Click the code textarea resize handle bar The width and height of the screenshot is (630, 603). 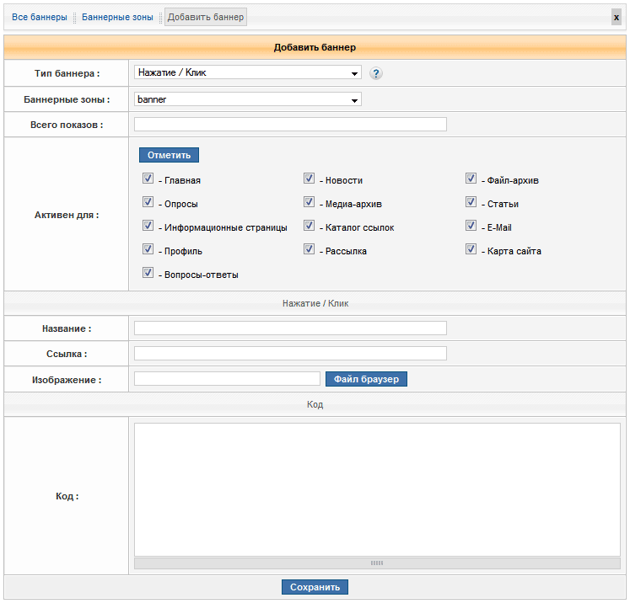tap(377, 563)
